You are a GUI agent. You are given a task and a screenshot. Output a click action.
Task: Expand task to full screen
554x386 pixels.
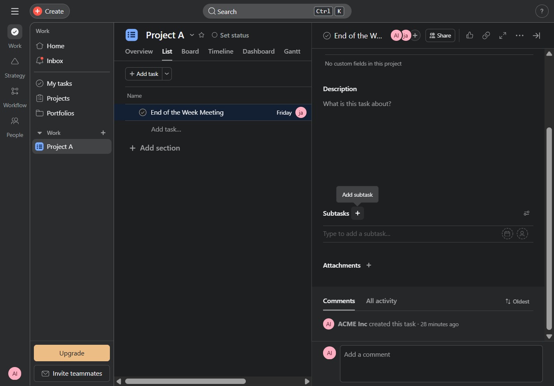tap(503, 35)
